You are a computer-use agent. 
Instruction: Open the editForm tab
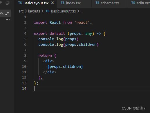pos(139,3)
